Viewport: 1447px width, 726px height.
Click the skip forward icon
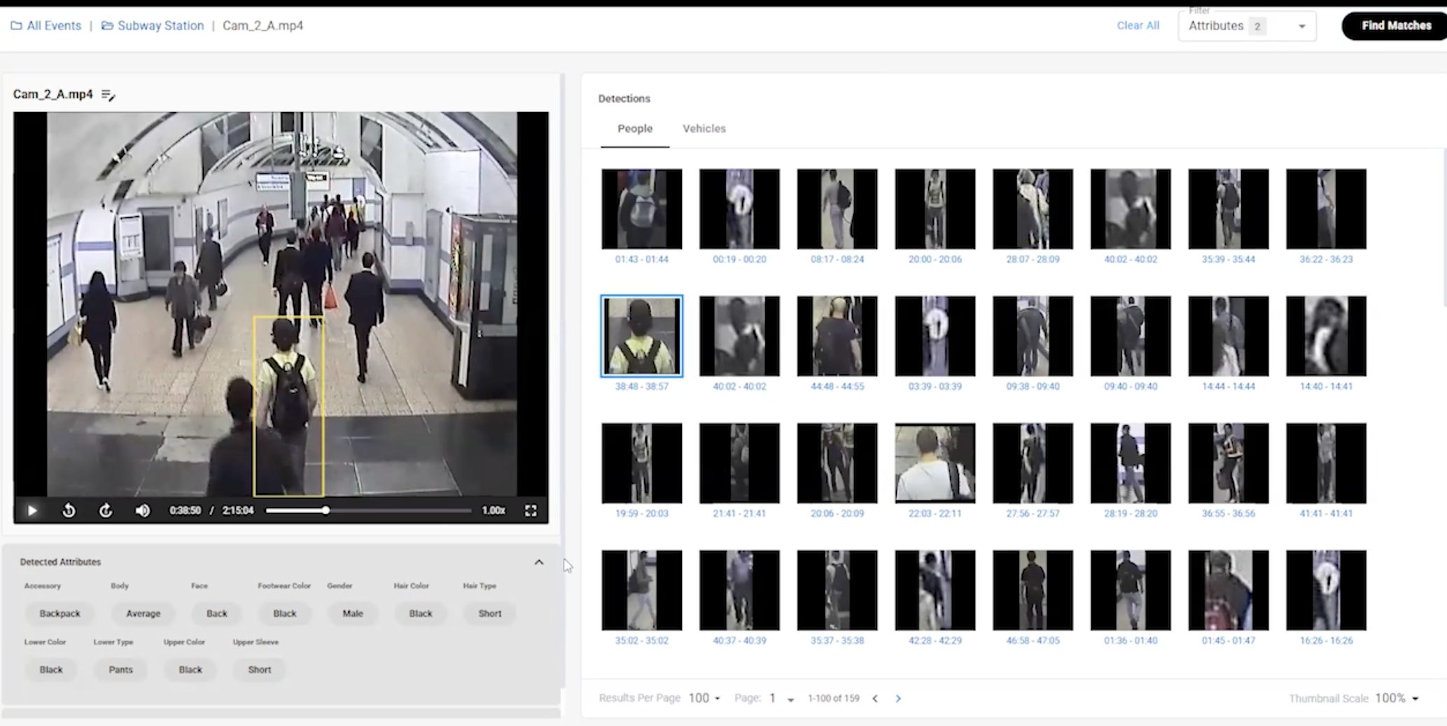(x=106, y=510)
